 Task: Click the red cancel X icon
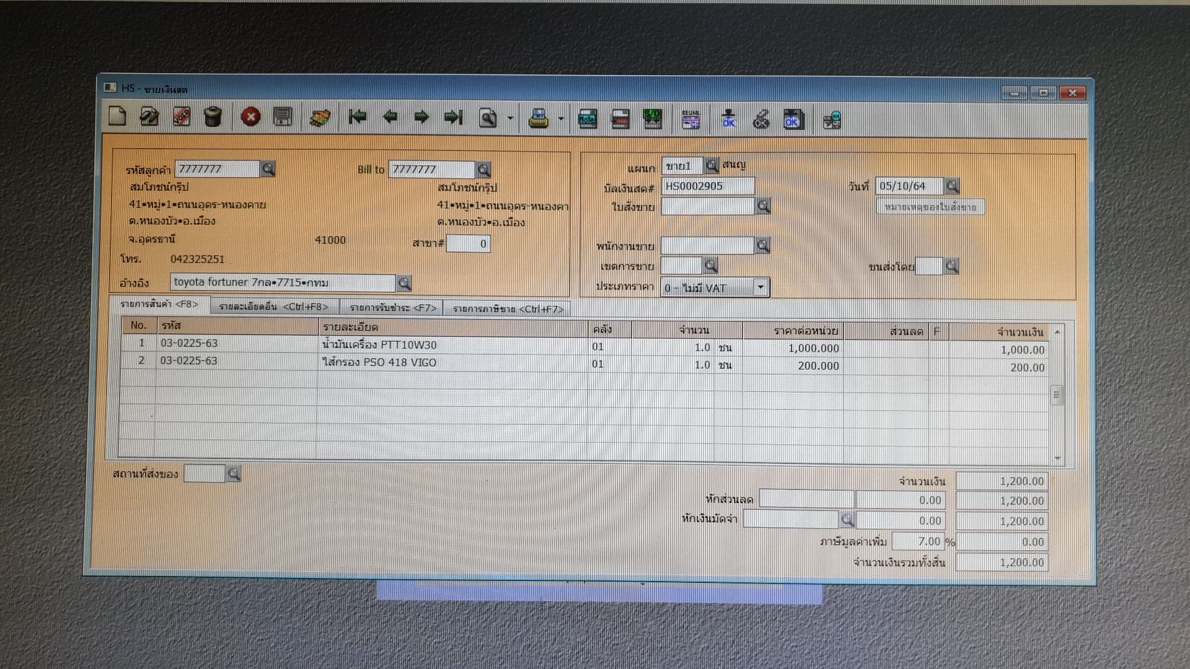tap(250, 117)
